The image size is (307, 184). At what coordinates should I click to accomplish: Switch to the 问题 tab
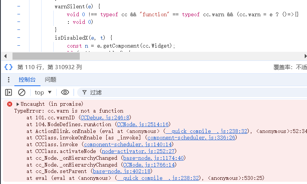coord(50,80)
